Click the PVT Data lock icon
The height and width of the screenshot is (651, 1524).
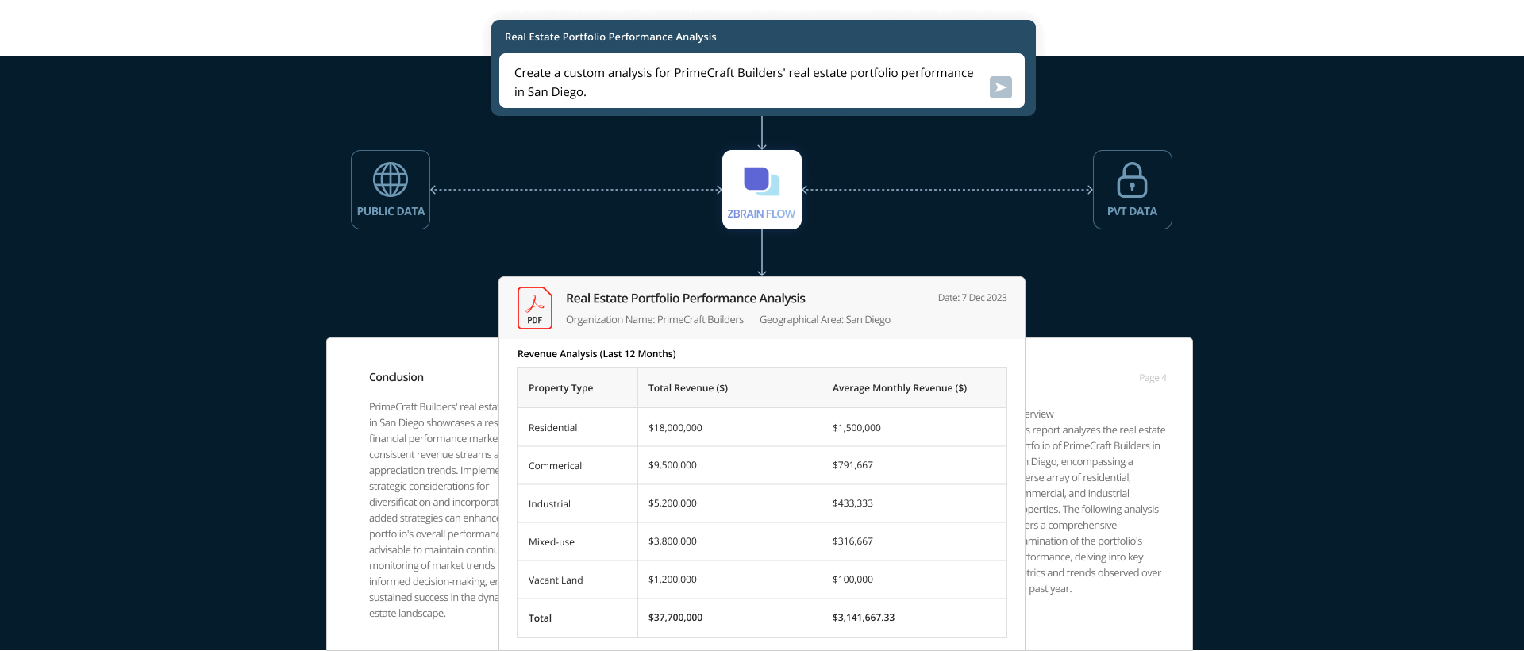click(x=1132, y=179)
